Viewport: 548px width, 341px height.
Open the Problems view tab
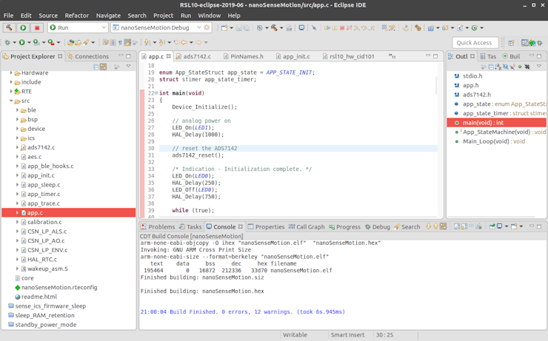161,227
